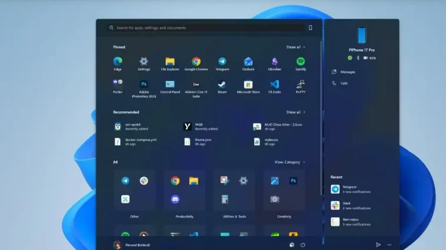This screenshot has height=250, width=446.
Task: Click the Other category label
Action: (x=134, y=217)
